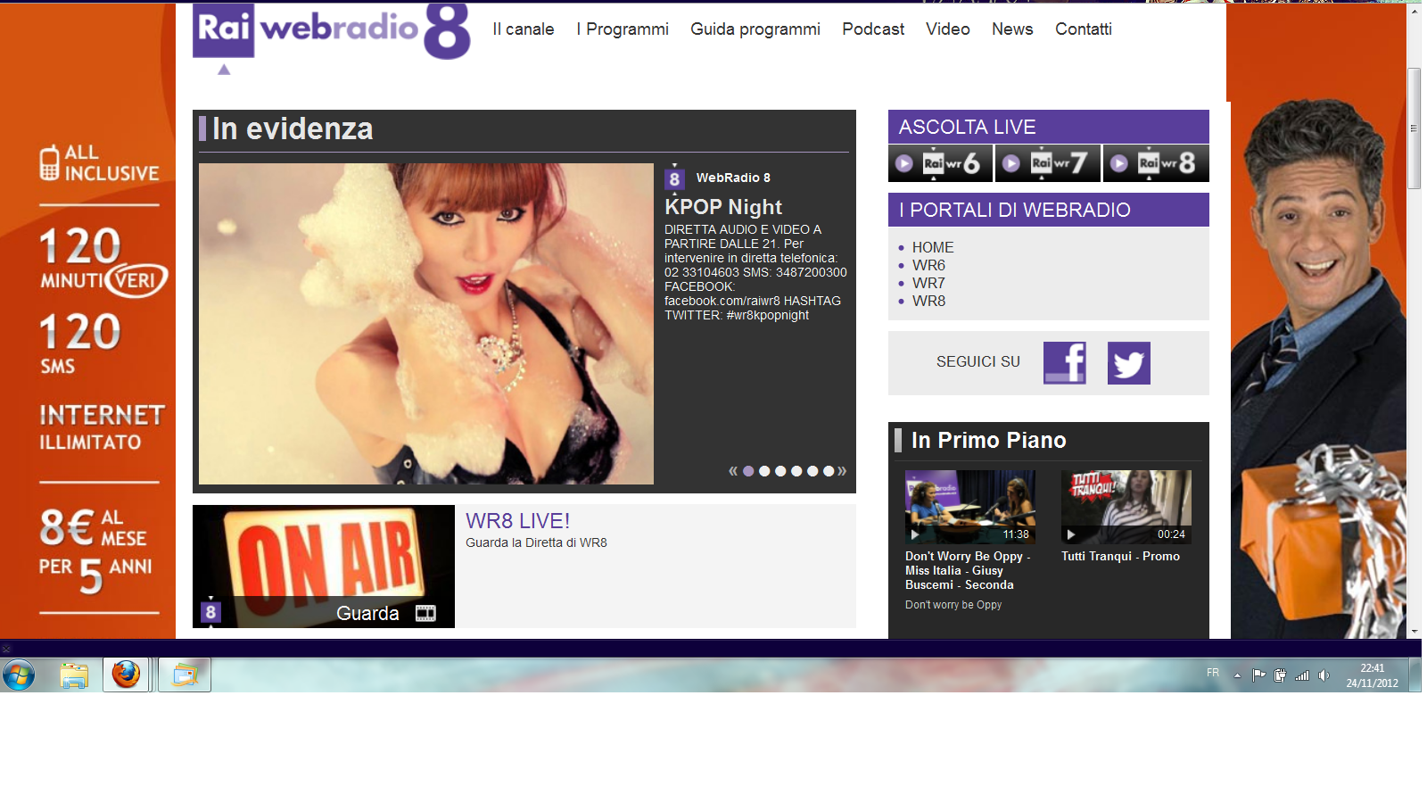This screenshot has width=1427, height=803.
Task: Click the WR8 LIVE! heading link
Action: pyautogui.click(x=517, y=521)
